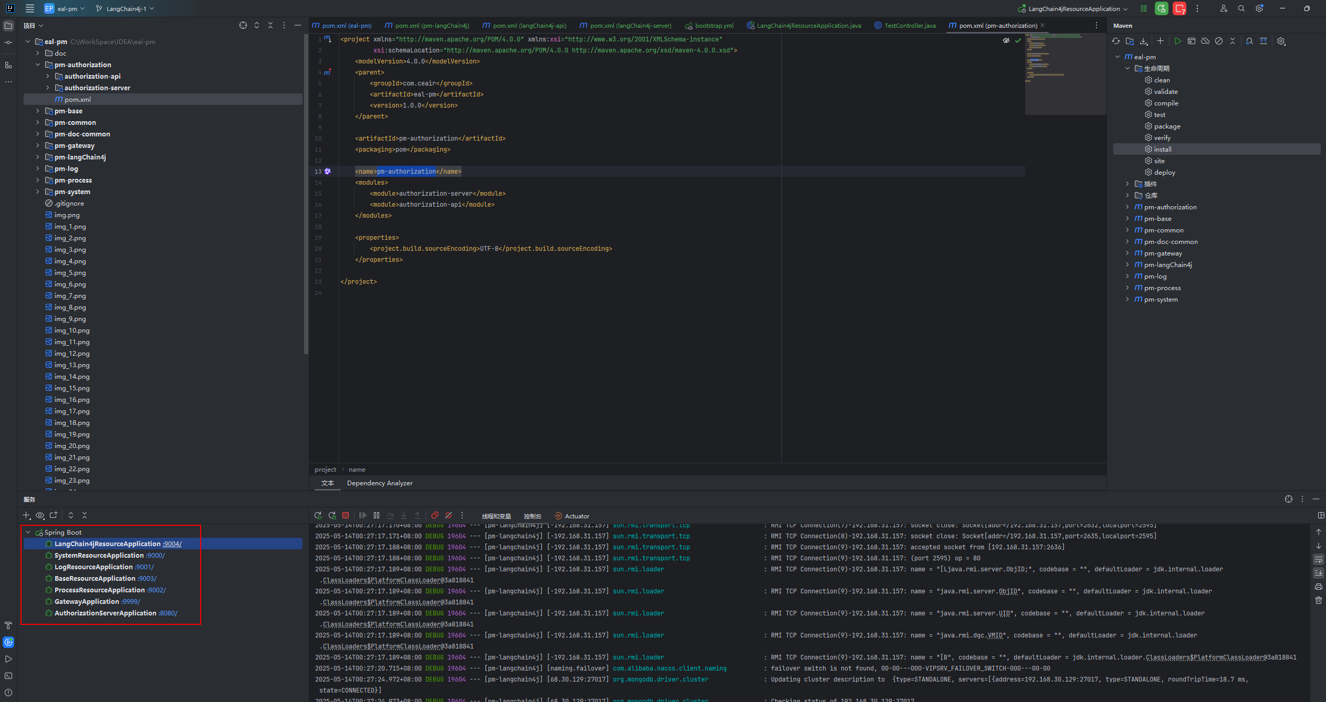Image resolution: width=1326 pixels, height=702 pixels.
Task: Open the search everywhere magnifier
Action: tap(1241, 9)
